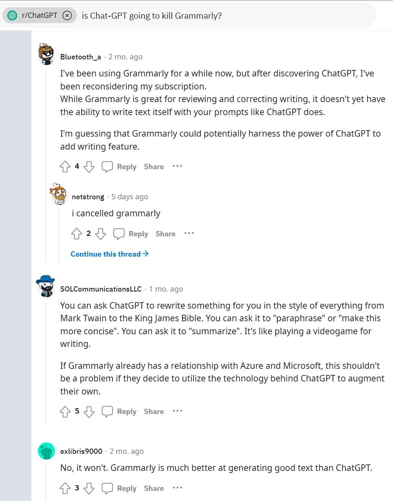Remove the r/ChatGPT search filter
This screenshot has width=393, height=501.
(67, 15)
